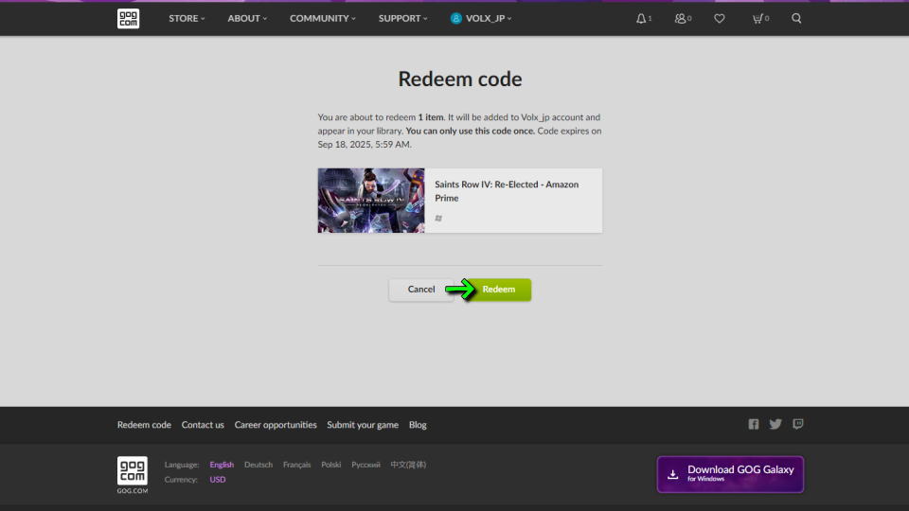Open GOG Twitch channel icon

[x=798, y=424]
